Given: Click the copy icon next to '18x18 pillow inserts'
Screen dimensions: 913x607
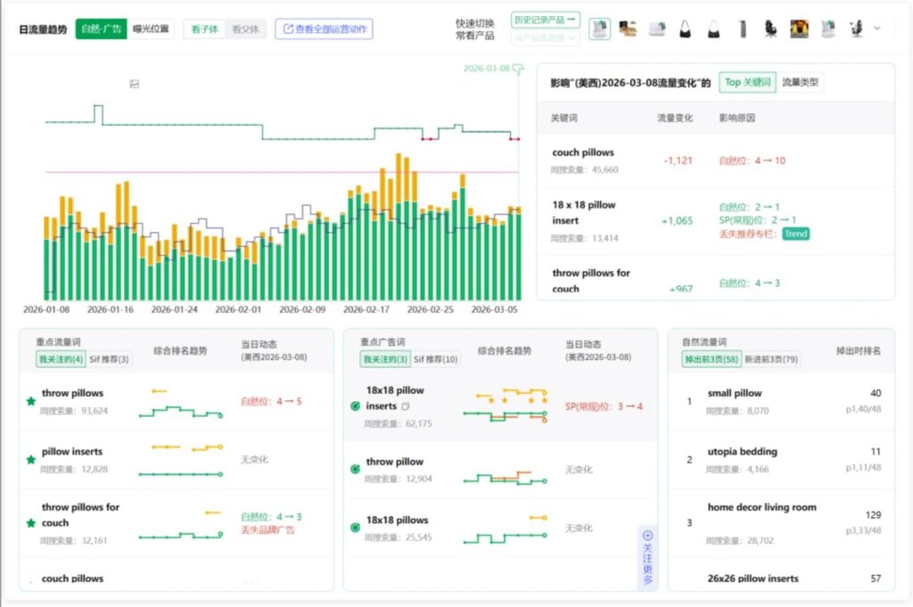Looking at the screenshot, I should point(406,406).
